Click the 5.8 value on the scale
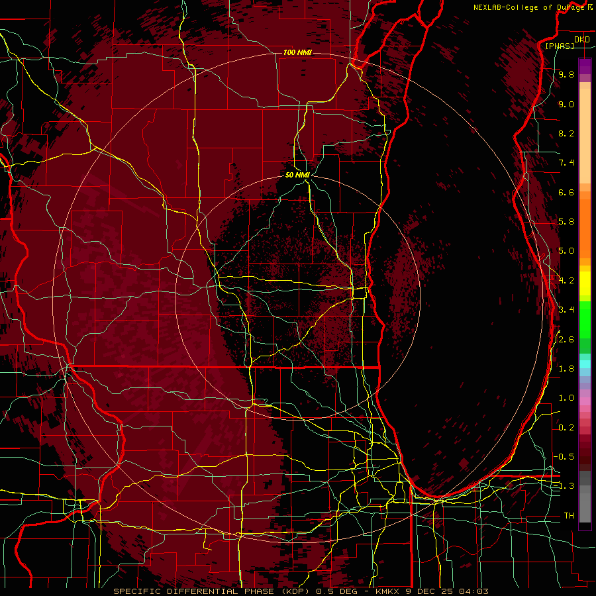 (x=566, y=222)
